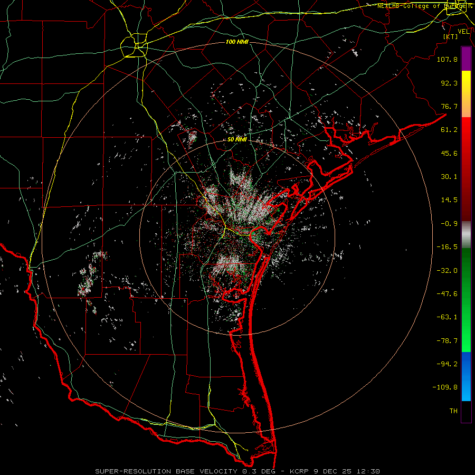Click the Super-Resolution Base Velocity caption
Screen dimensions: 475x475
coord(237,471)
